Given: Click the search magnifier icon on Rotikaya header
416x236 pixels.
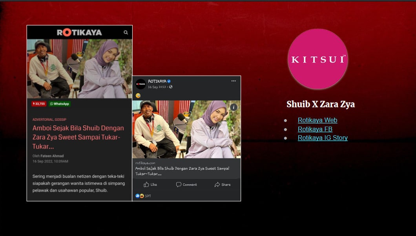Looking at the screenshot, I should (126, 33).
